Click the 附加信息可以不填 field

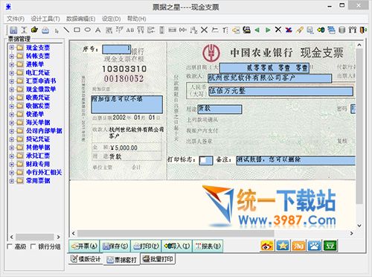click(127, 104)
